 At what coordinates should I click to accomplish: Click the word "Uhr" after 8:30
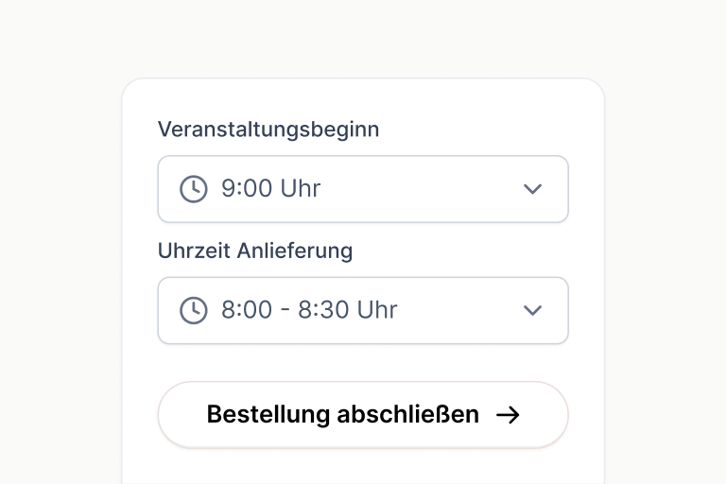[x=377, y=310]
